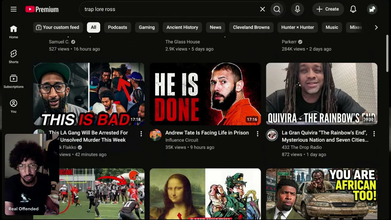Select the Your custom feed chip
This screenshot has height=220, width=391.
point(58,27)
